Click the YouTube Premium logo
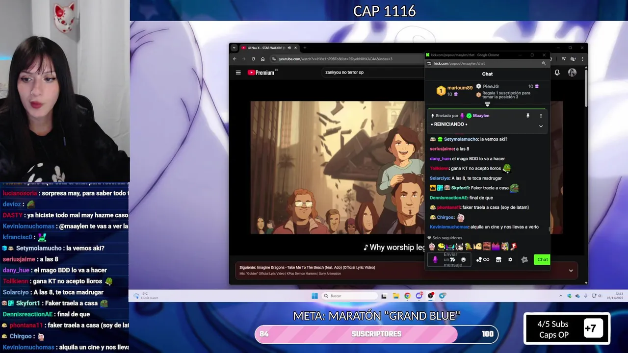 [261, 73]
